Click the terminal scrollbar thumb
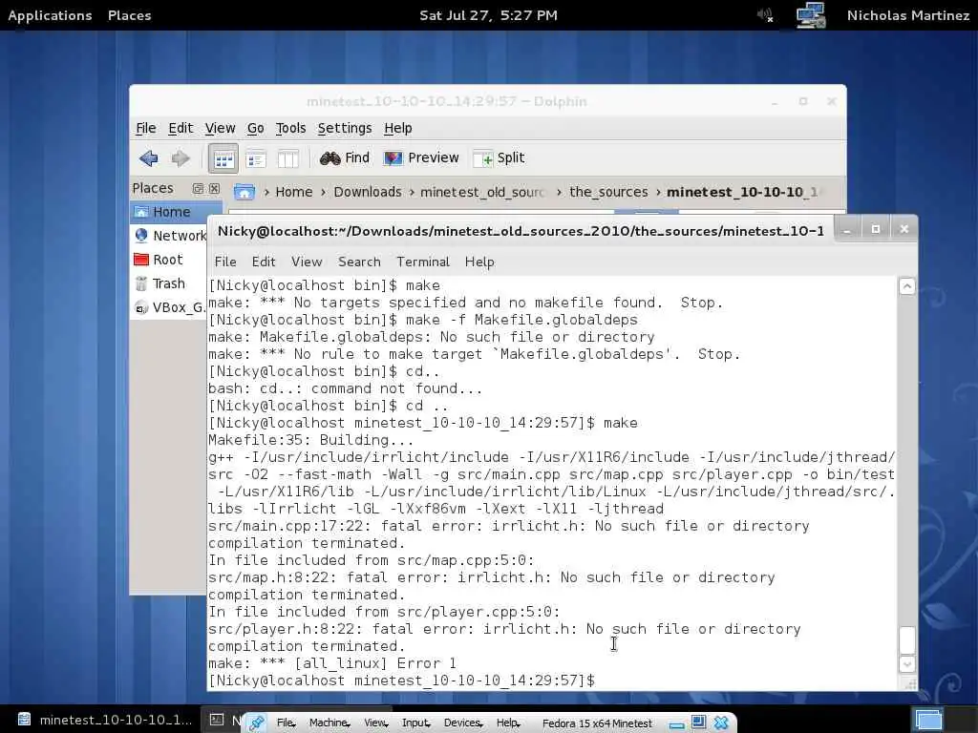This screenshot has height=733, width=978. coord(907,639)
